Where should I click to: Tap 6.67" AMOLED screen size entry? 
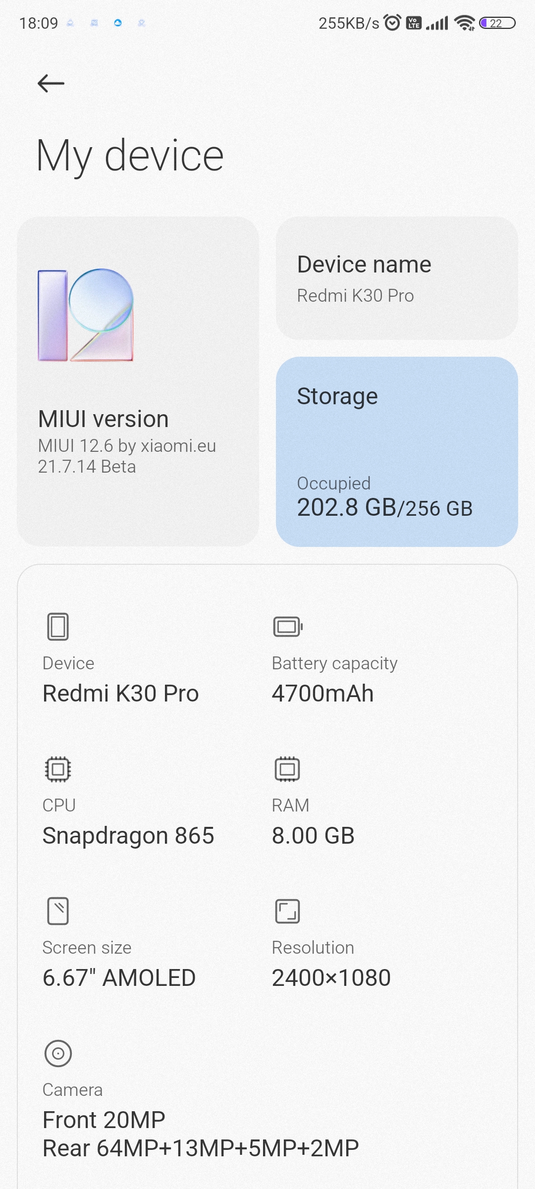(x=119, y=978)
